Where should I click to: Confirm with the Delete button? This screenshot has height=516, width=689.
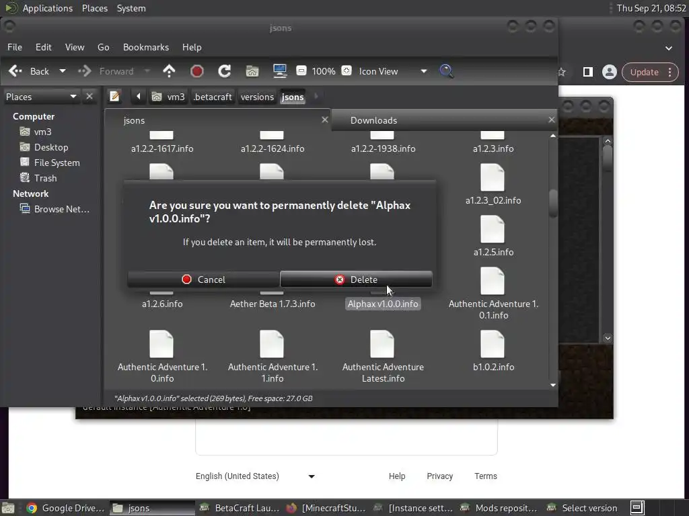coord(356,279)
